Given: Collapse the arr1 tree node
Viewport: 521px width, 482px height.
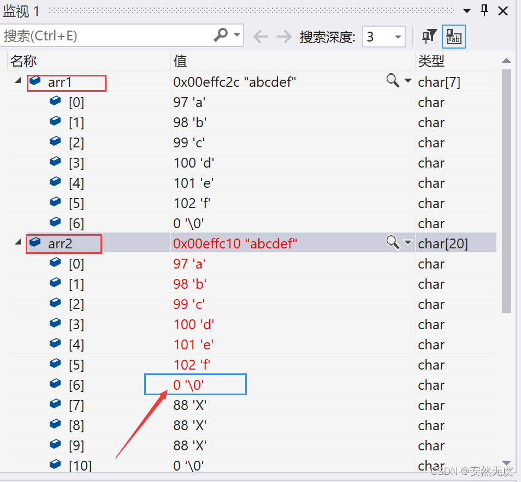Looking at the screenshot, I should (x=18, y=81).
